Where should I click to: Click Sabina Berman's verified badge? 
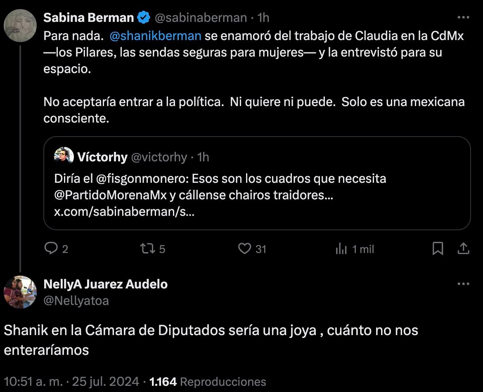coord(144,18)
